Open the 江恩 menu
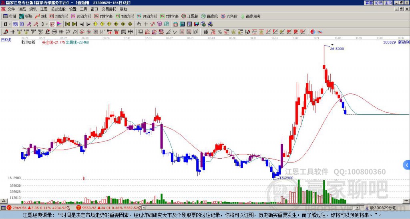Viewport: 410px width, 219px height. 44,9
